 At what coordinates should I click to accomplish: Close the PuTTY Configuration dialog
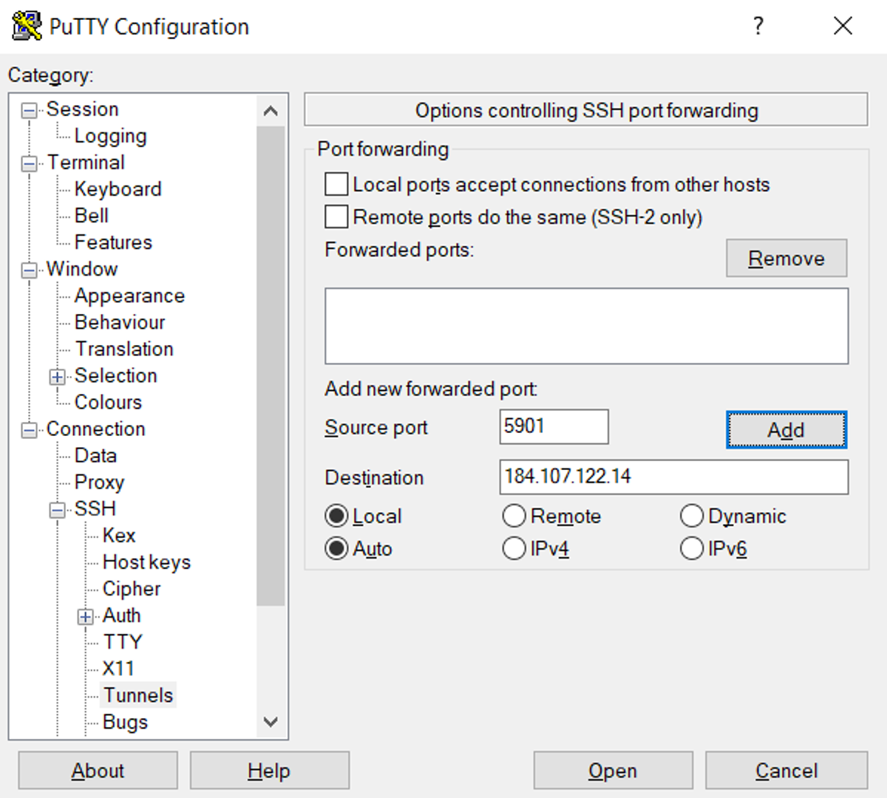pyautogui.click(x=843, y=26)
